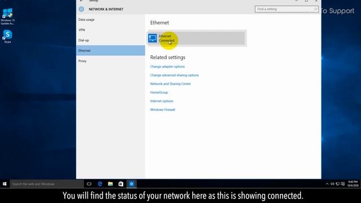Open the Windows Start menu

5,184
